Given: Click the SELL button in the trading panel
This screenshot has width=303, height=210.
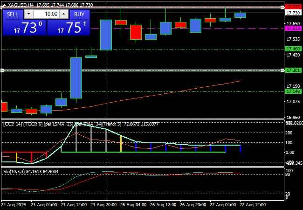Looking at the screenshot, I should (13, 14).
